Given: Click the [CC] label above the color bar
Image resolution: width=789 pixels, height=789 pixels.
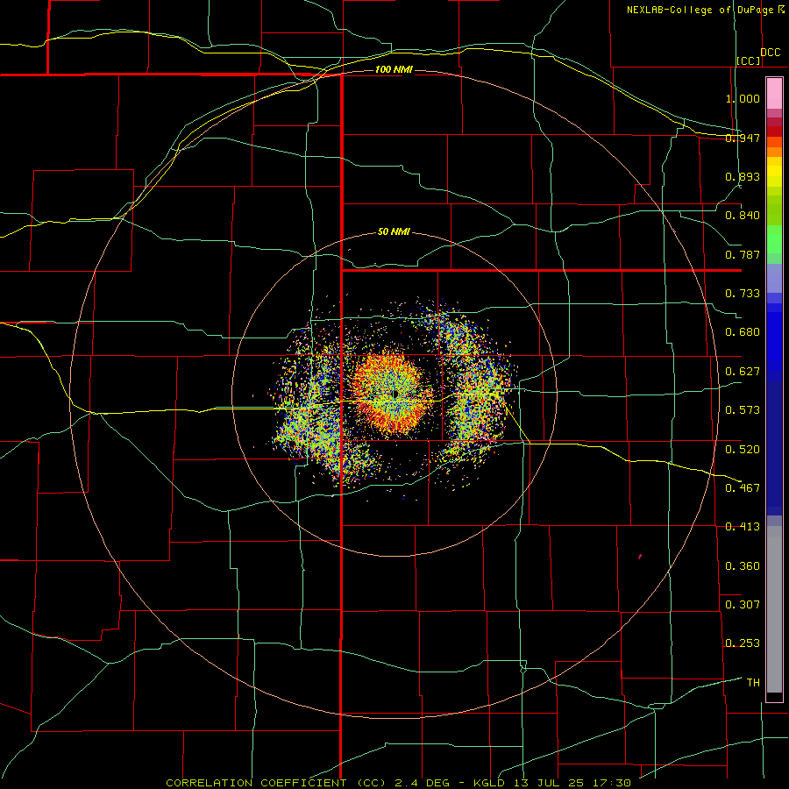Looking at the screenshot, I should (749, 60).
